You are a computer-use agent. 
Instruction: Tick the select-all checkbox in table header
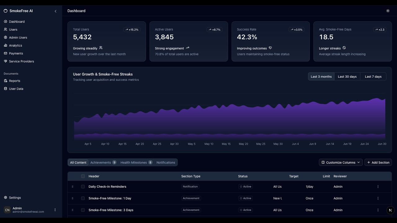[x=83, y=176]
